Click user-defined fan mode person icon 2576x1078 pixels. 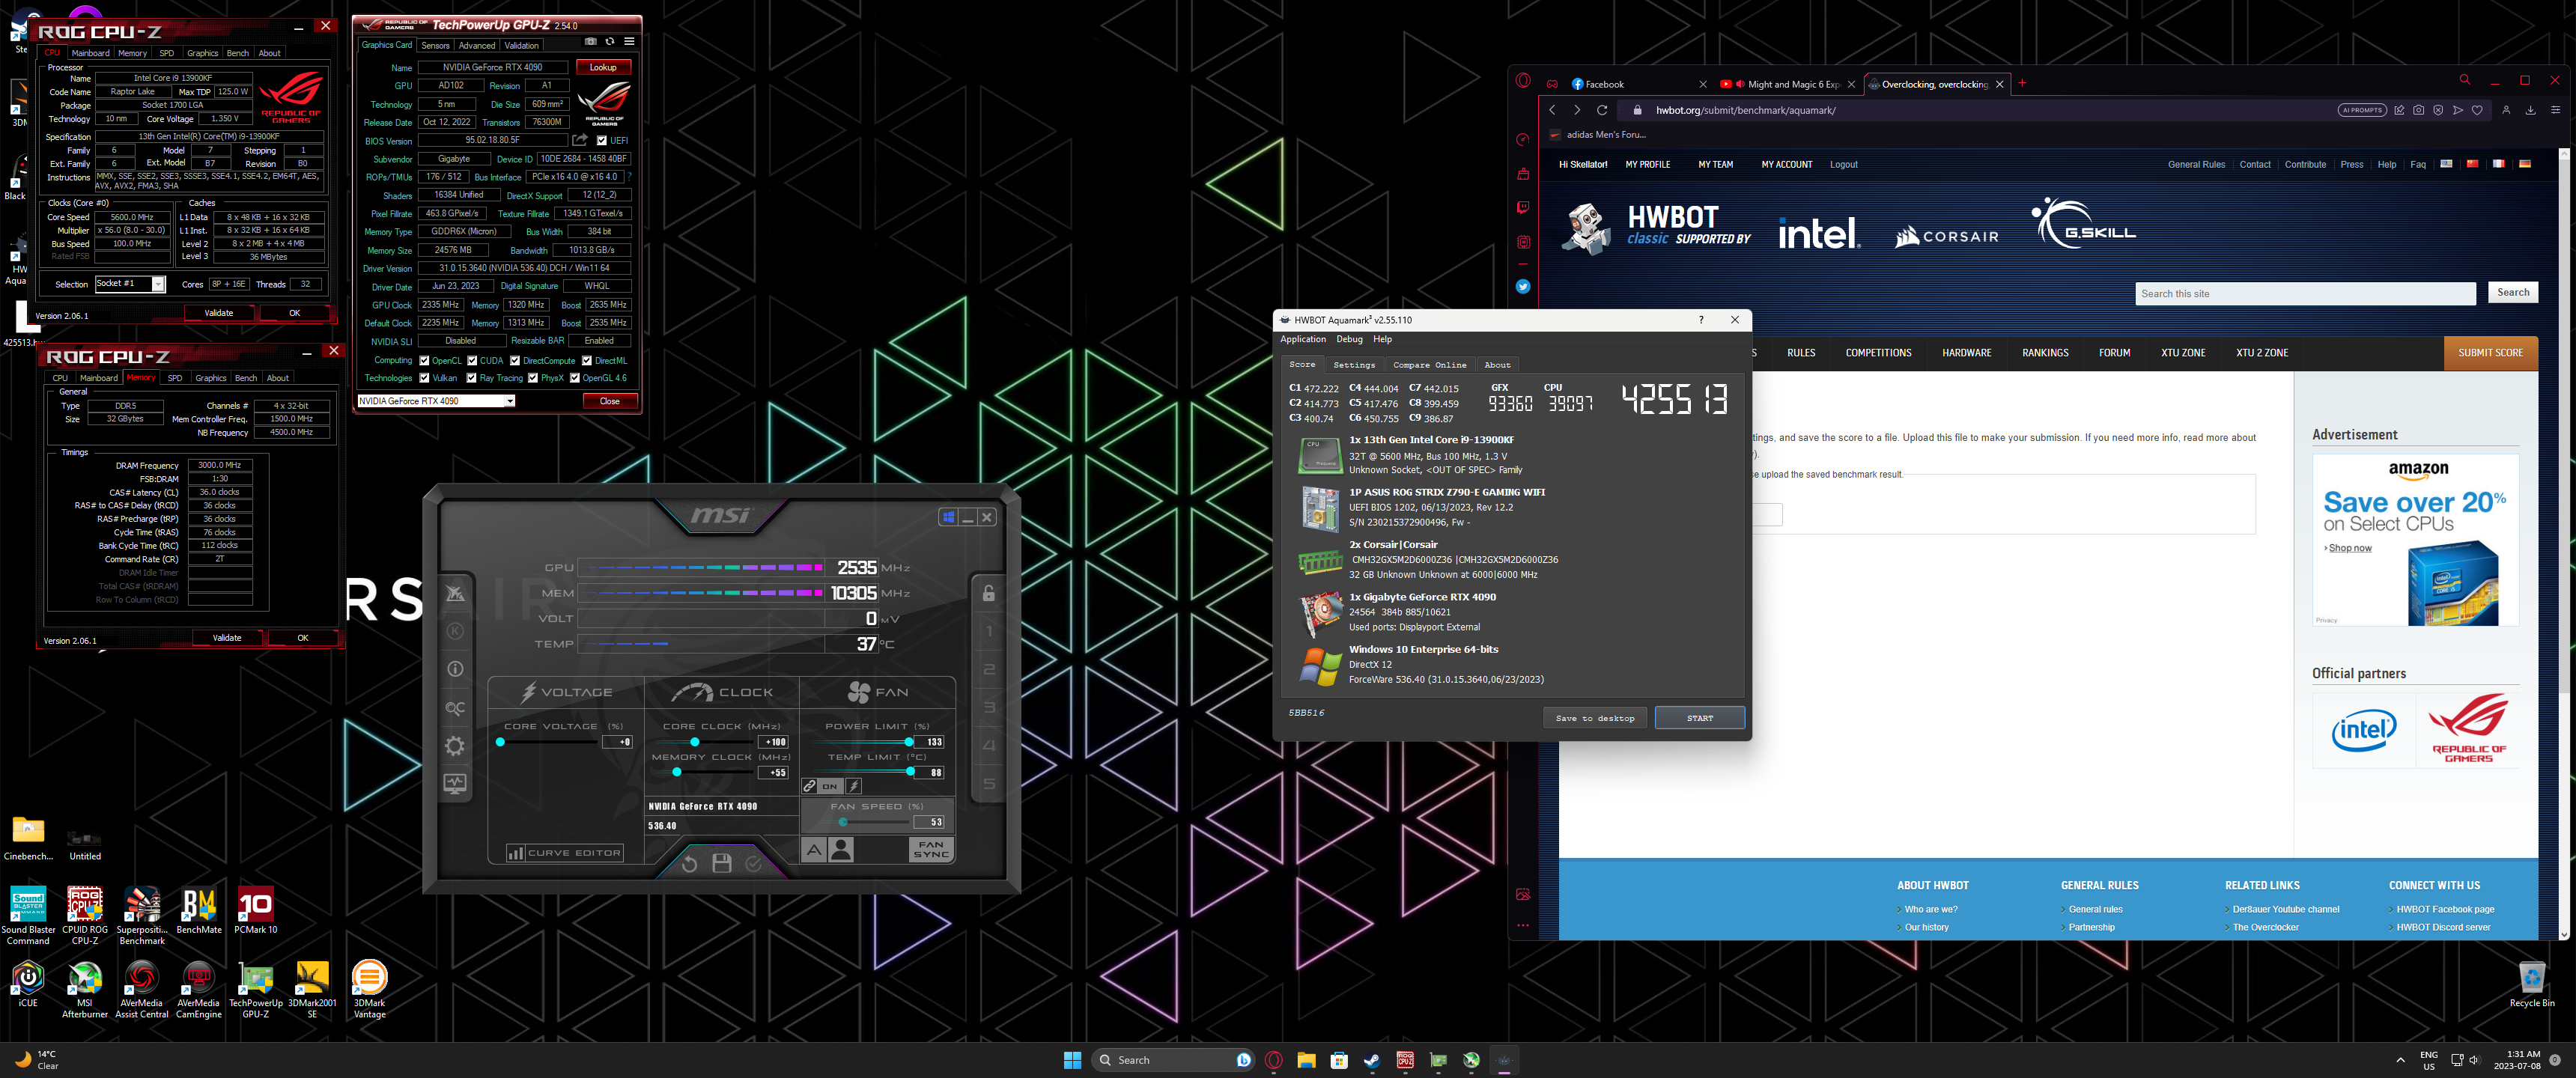(842, 850)
